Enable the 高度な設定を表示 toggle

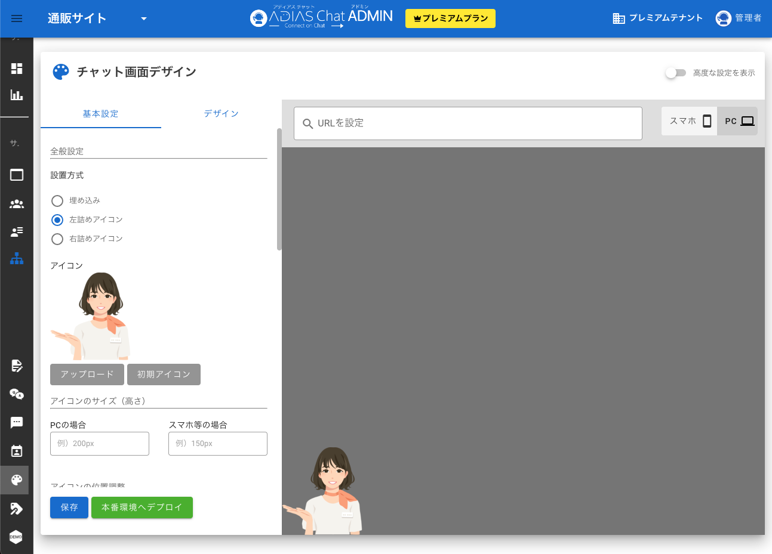pyautogui.click(x=676, y=73)
